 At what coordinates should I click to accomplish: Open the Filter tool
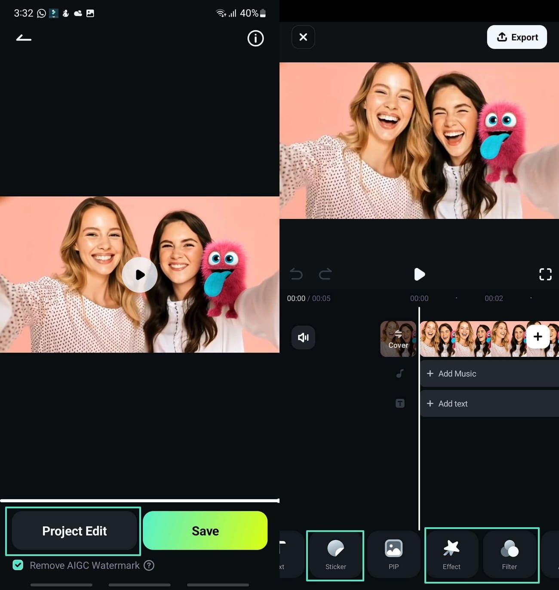(510, 555)
